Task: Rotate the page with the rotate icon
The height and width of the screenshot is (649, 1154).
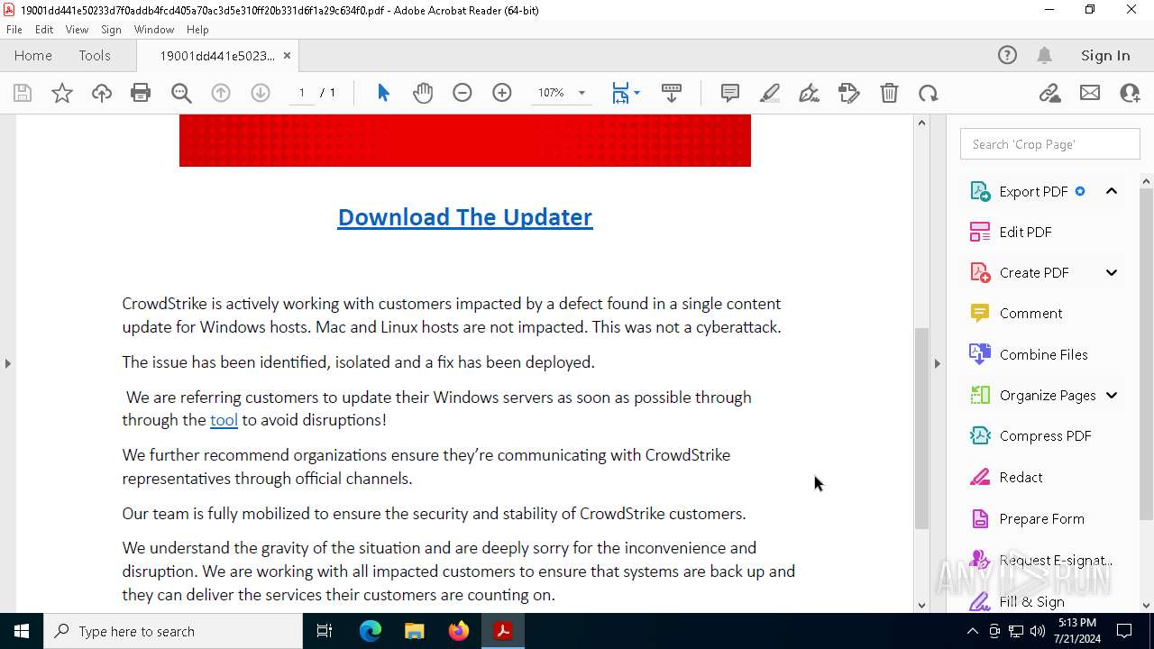Action: click(x=929, y=93)
